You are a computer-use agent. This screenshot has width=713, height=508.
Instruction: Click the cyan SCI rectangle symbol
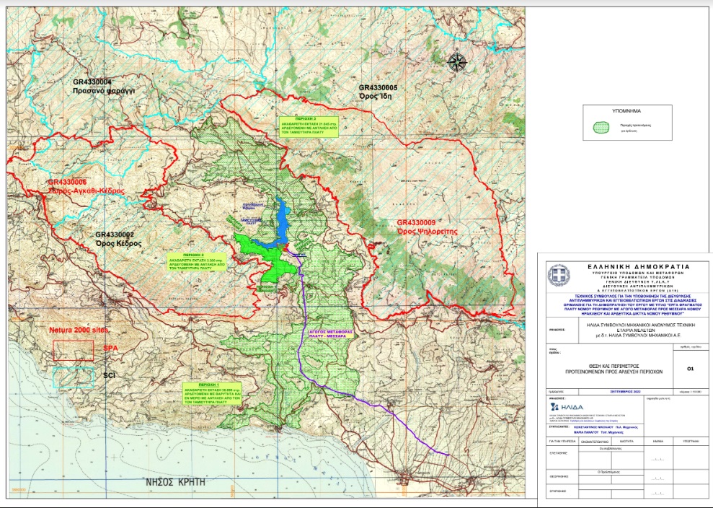click(x=74, y=377)
